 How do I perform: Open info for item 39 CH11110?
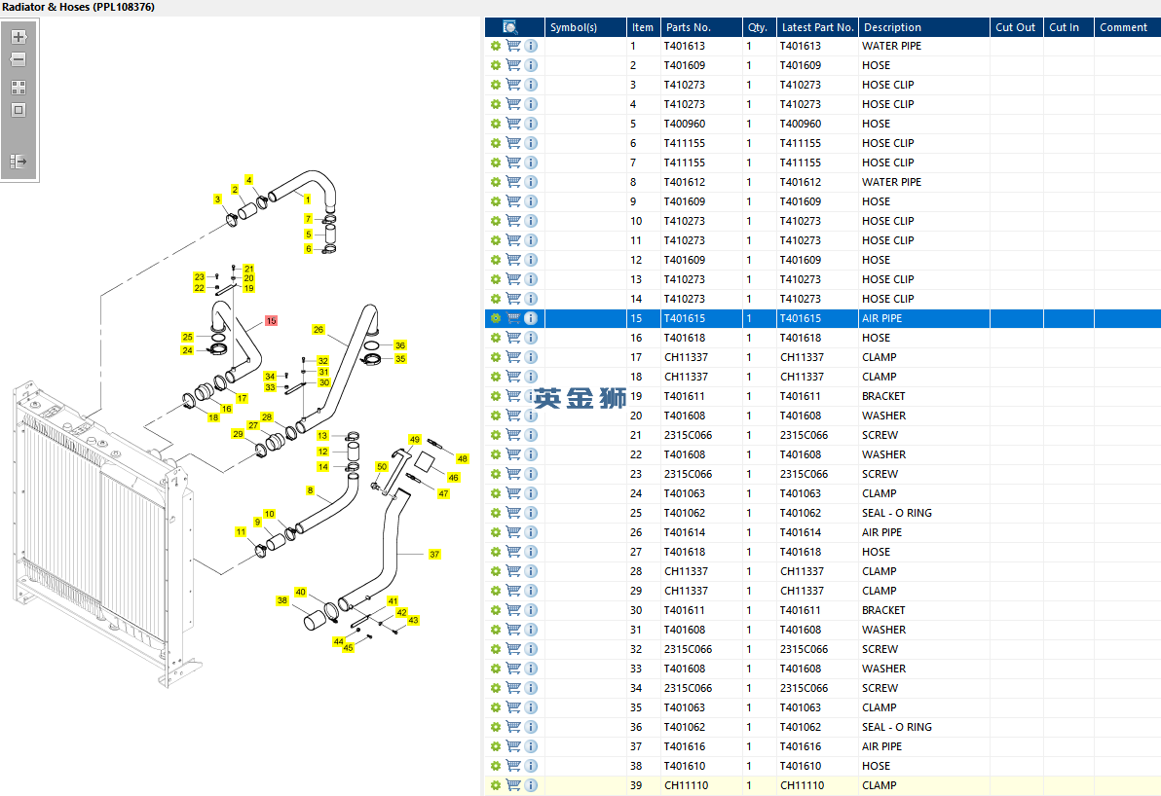coord(531,785)
